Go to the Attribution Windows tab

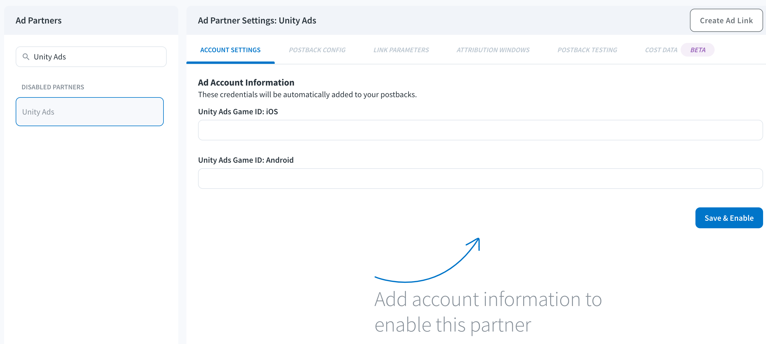tap(493, 50)
